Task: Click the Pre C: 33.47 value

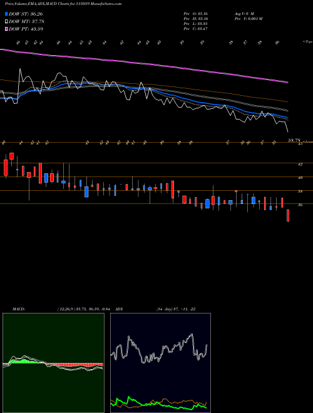Action: (195, 29)
